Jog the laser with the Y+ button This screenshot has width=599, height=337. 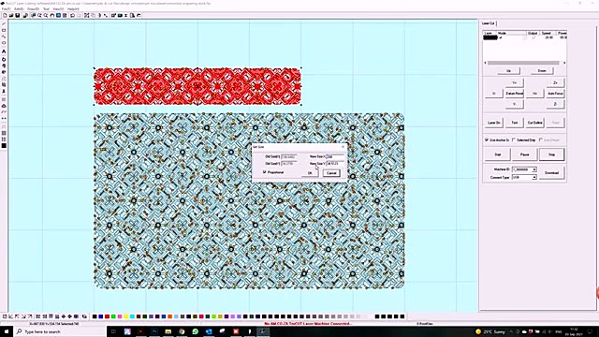(x=514, y=83)
